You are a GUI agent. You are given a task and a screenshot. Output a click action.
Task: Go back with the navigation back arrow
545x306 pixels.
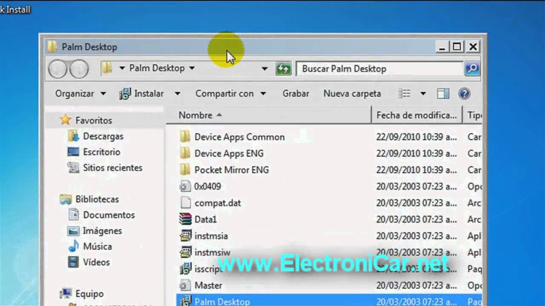coord(57,69)
